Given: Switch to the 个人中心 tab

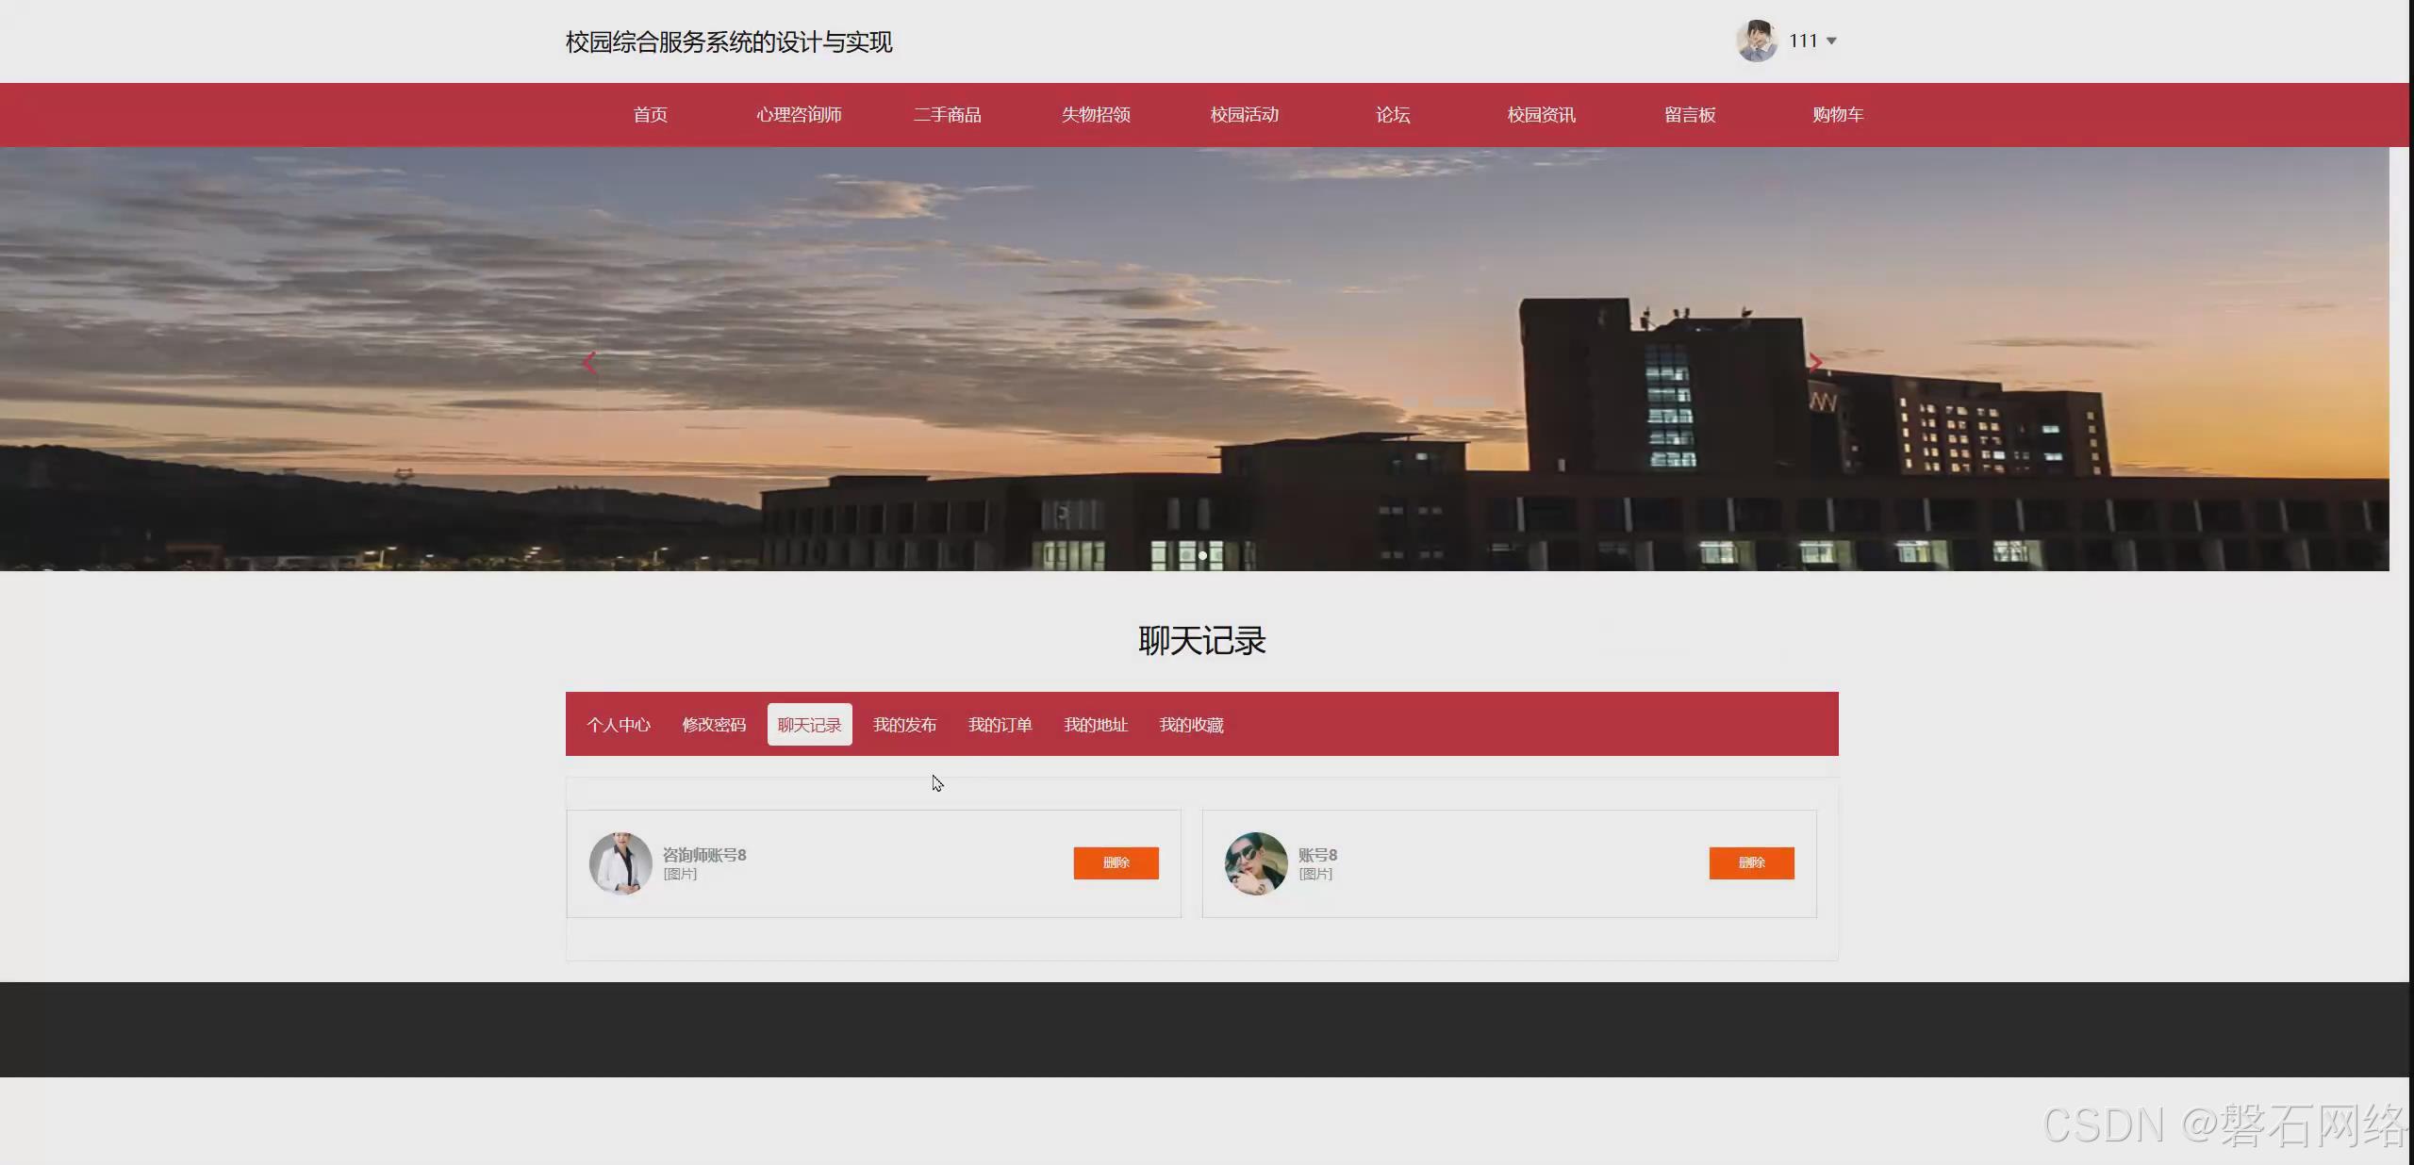Looking at the screenshot, I should tap(619, 725).
